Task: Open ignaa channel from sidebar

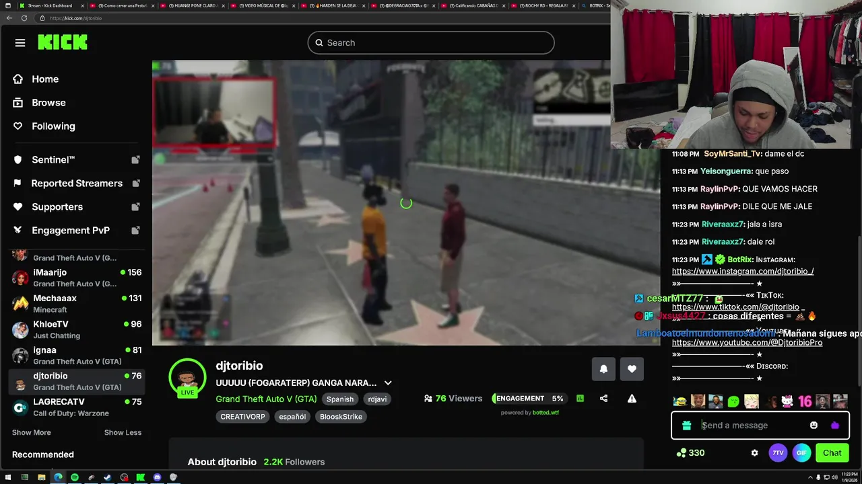Action: coord(77,356)
